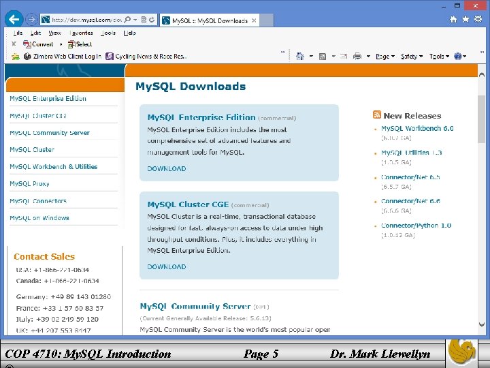Viewport: 490px width, 368px height.
Task: Click the New Releases RSS icon
Action: (x=377, y=115)
